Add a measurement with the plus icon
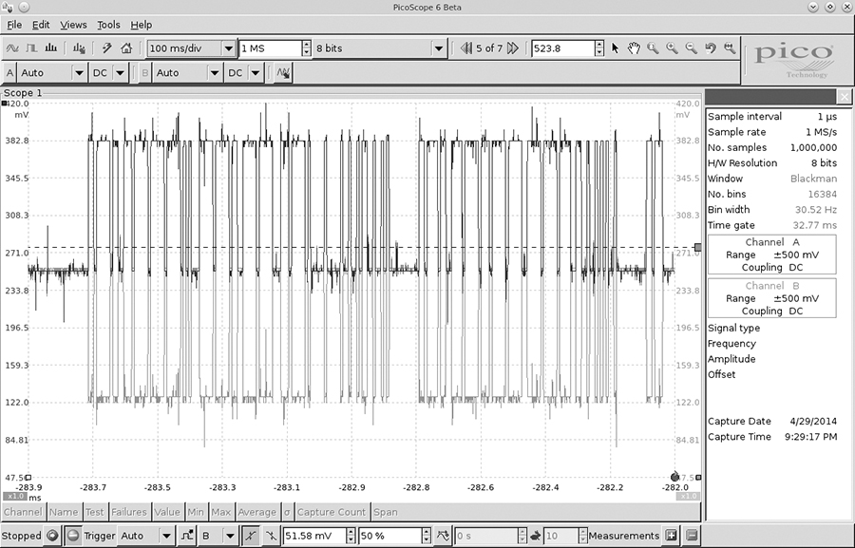Image resolution: width=855 pixels, height=548 pixels. click(x=672, y=536)
